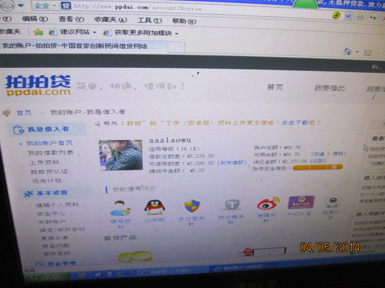The image size is (385, 288).
Task: Click the Windows 开始 start button
Action: pyautogui.click(x=47, y=277)
